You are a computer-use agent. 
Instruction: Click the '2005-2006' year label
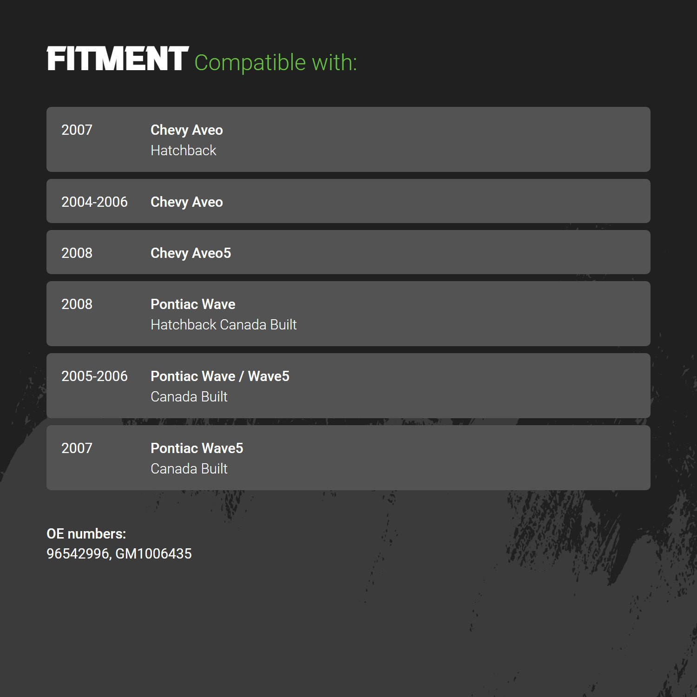tap(94, 376)
